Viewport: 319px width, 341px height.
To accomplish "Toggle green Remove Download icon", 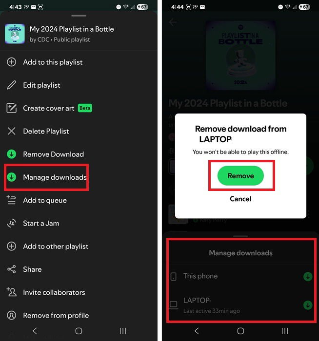I will pos(11,154).
